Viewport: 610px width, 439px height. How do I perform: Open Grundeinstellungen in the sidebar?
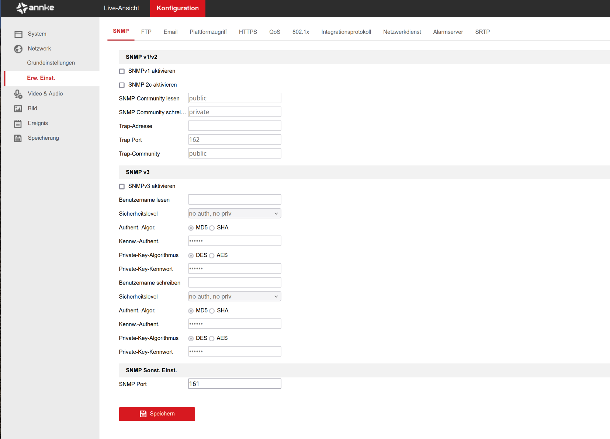(51, 63)
